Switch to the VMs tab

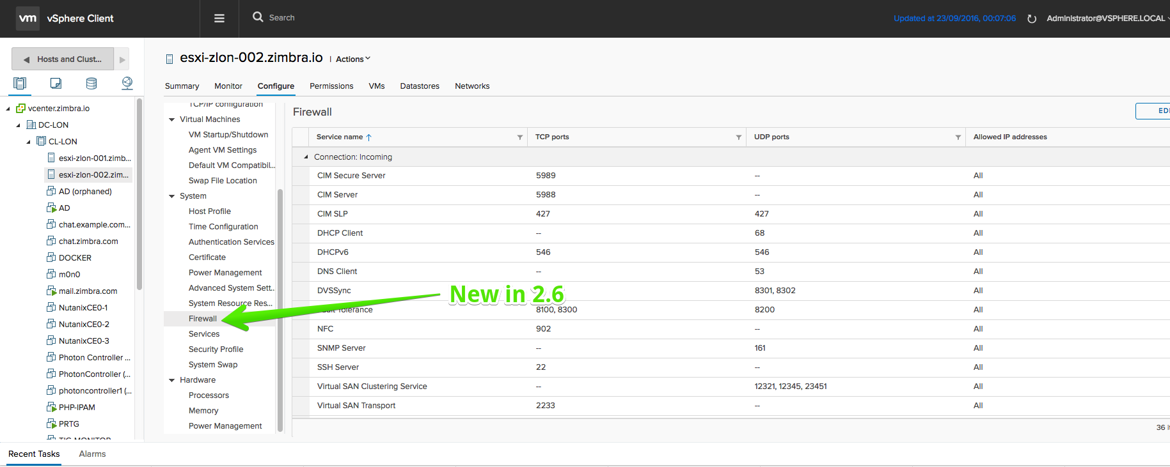[377, 86]
